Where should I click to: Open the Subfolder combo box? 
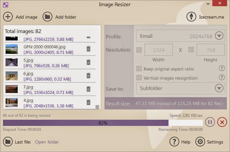tap(180, 88)
